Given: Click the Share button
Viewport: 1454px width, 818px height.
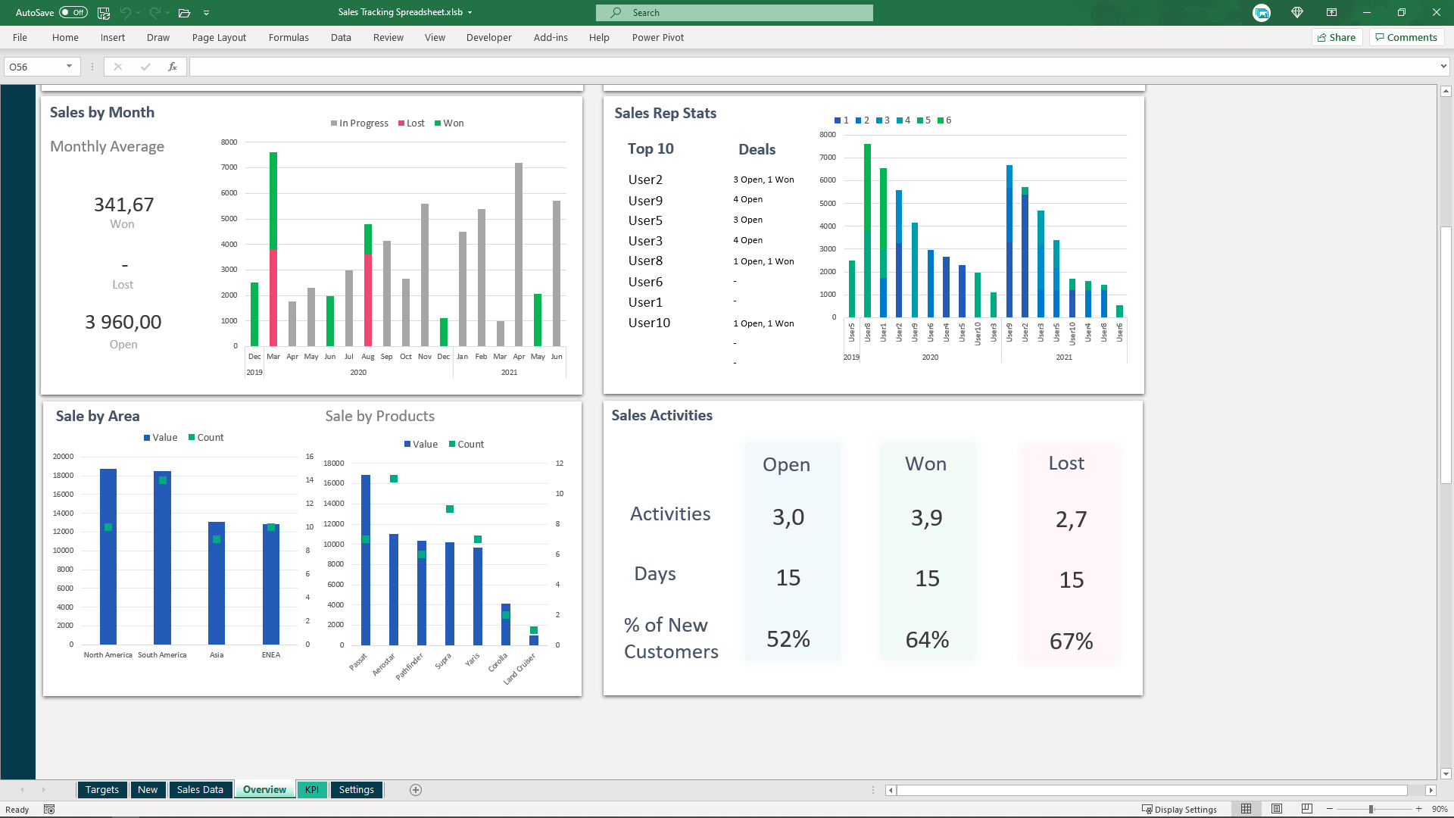Looking at the screenshot, I should 1337,37.
